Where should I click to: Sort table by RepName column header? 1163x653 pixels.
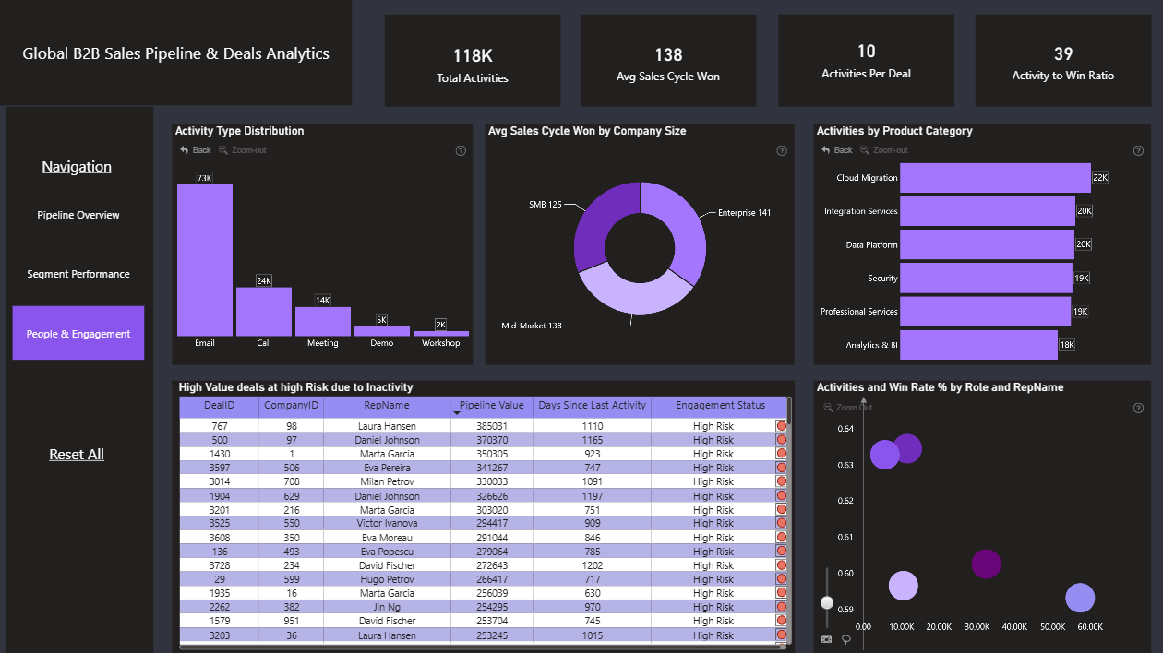click(387, 406)
